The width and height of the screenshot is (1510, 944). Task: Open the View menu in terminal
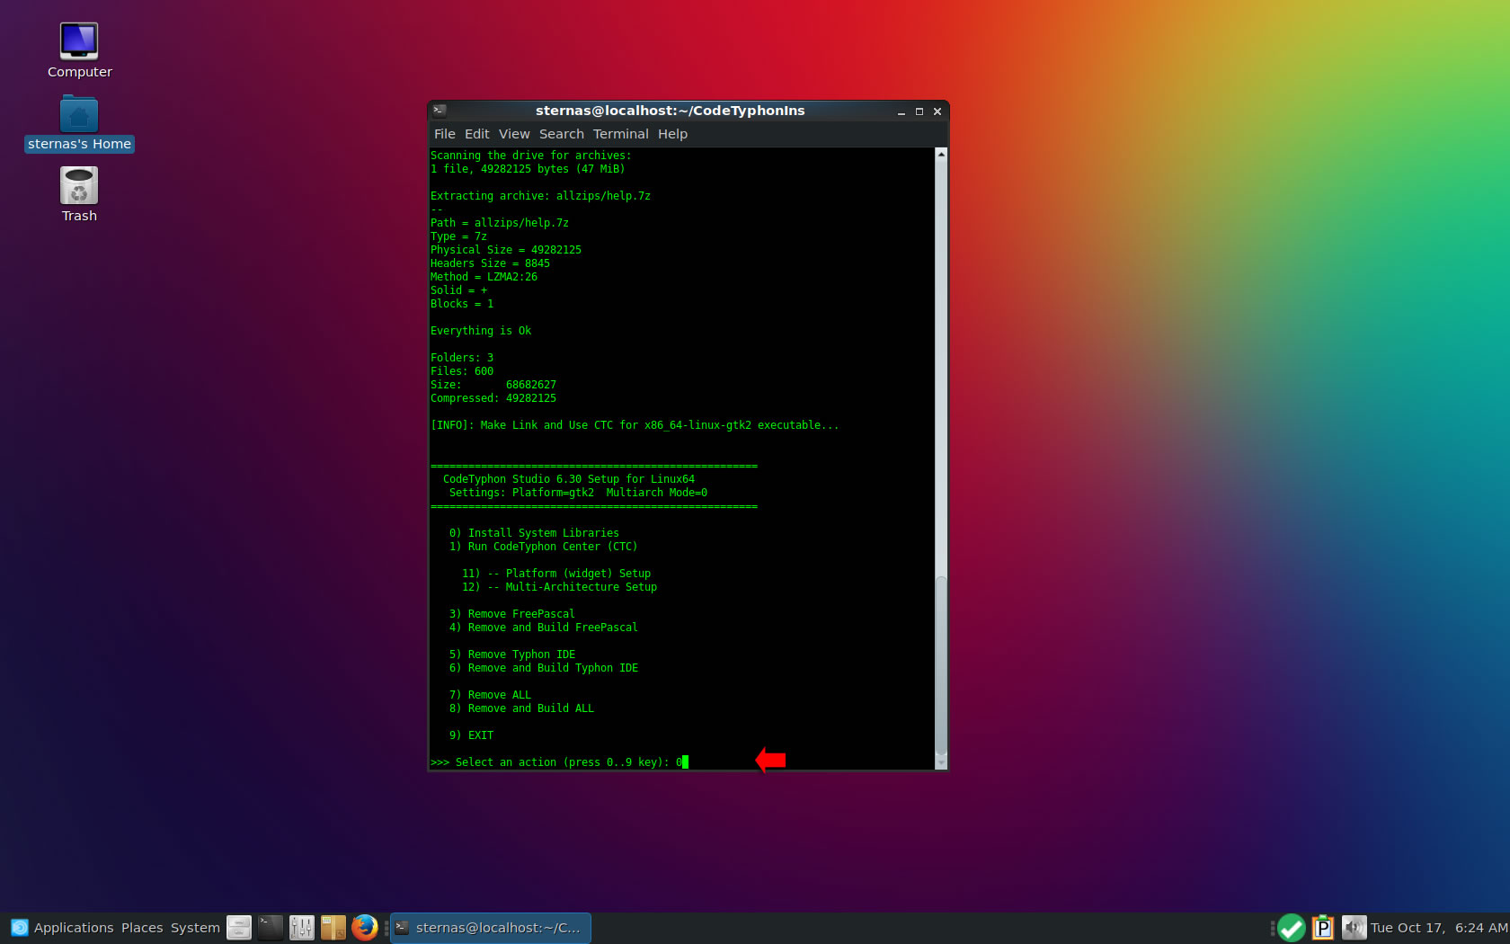514,134
